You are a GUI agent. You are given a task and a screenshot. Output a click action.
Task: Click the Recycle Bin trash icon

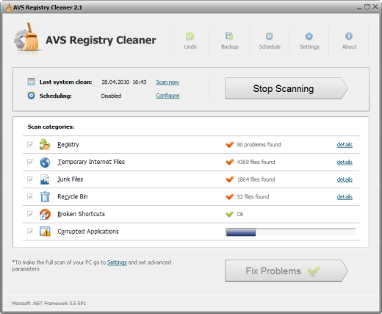[45, 196]
